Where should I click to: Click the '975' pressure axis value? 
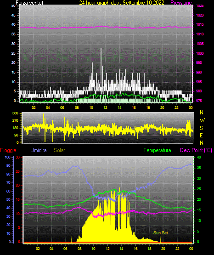[199, 101]
